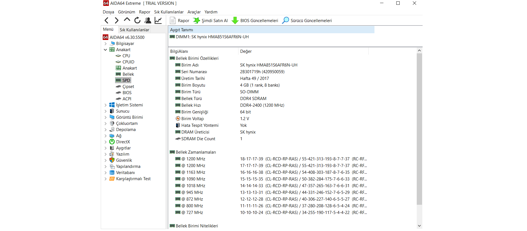Open the Rapor report button
Viewport: 527px width, 231px height.
[180, 21]
